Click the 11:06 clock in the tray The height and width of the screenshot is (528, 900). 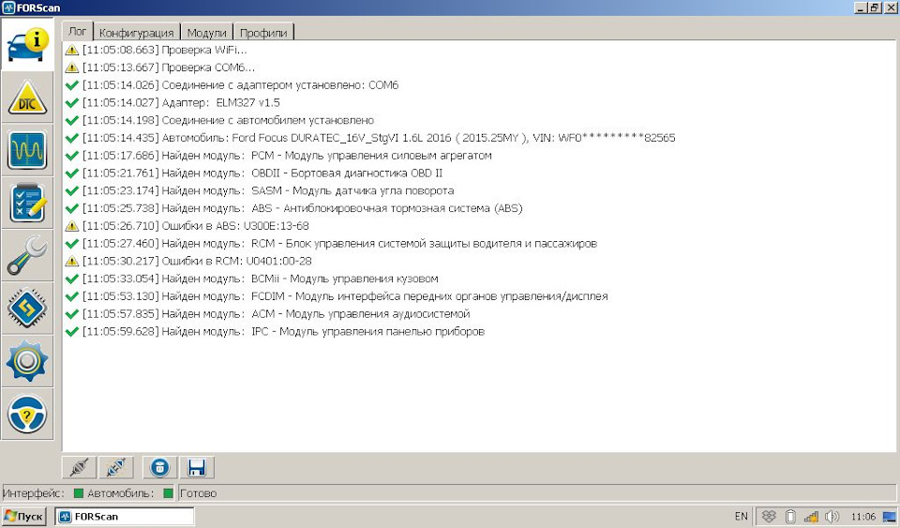coord(863,517)
